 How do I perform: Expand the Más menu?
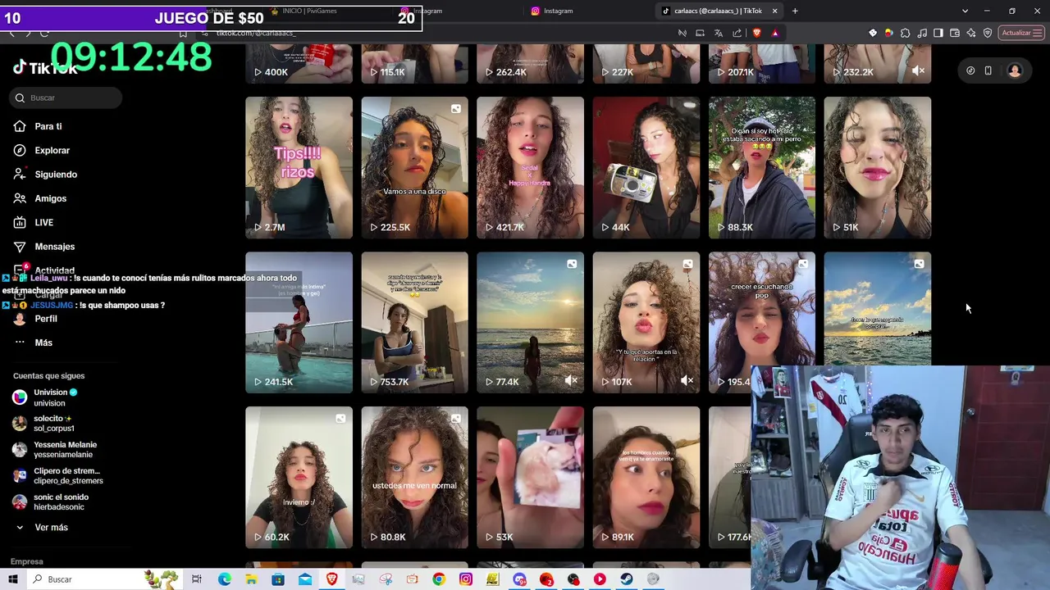click(x=33, y=343)
